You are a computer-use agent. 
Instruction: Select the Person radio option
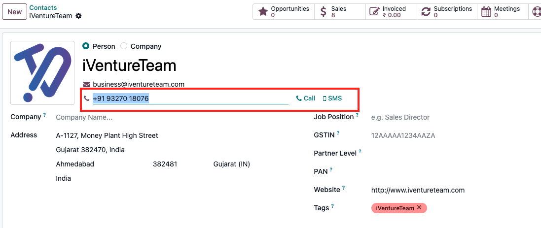tap(86, 46)
